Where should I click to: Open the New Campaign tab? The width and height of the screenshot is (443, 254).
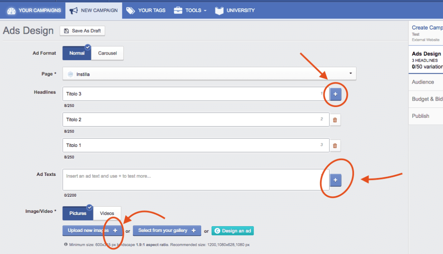94,10
